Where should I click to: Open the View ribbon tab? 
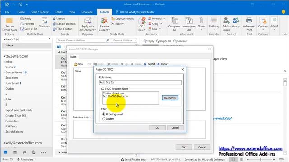point(72,12)
